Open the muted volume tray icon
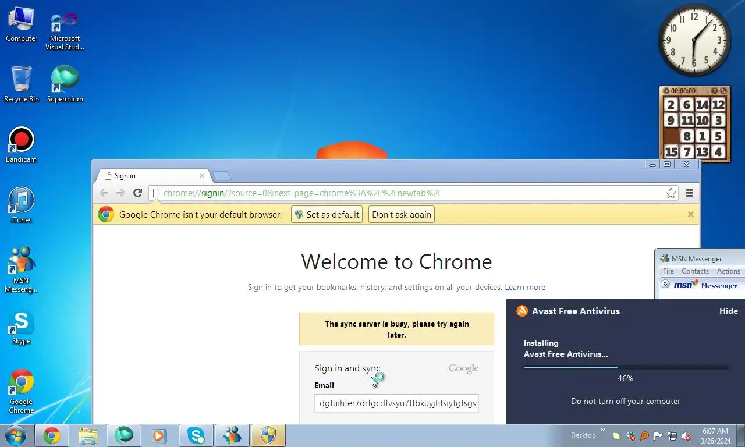Image resolution: width=745 pixels, height=447 pixels. tap(686, 436)
